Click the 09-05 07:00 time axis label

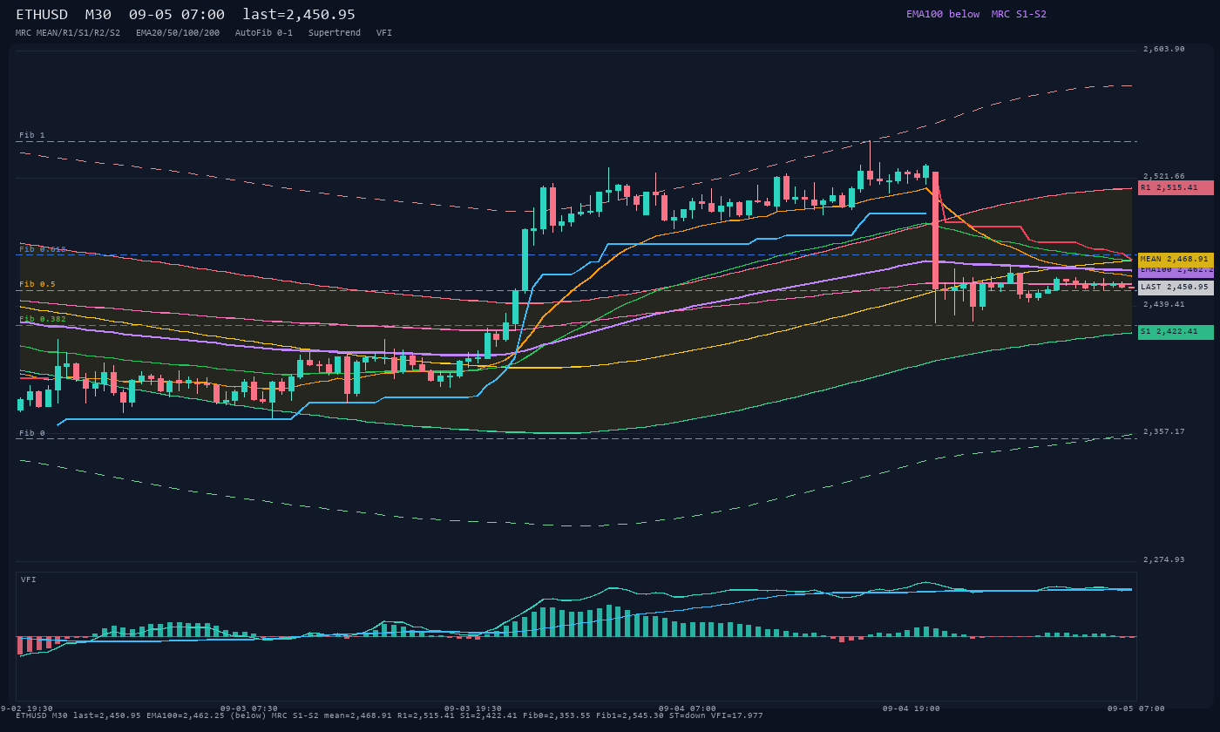pos(1136,708)
